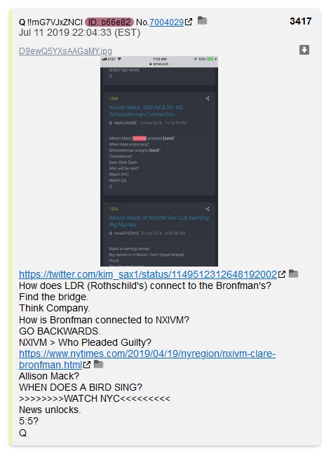The height and width of the screenshot is (458, 331).
Task: Enlarge the embedded phone screenshot thumbnail
Action: [x=159, y=161]
